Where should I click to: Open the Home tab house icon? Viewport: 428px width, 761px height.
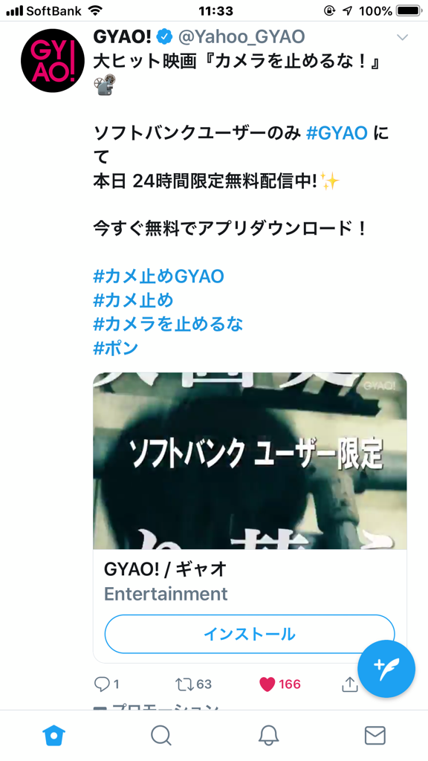point(53,736)
